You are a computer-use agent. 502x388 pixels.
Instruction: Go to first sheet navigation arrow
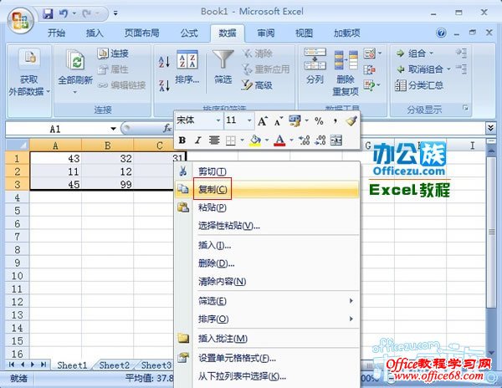click(12, 365)
